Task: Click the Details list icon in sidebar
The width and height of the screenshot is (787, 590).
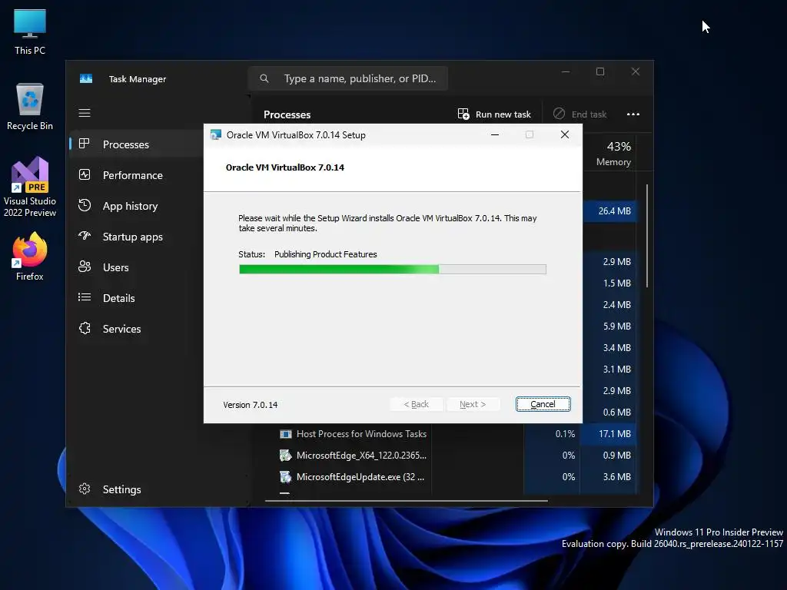Action: click(85, 297)
